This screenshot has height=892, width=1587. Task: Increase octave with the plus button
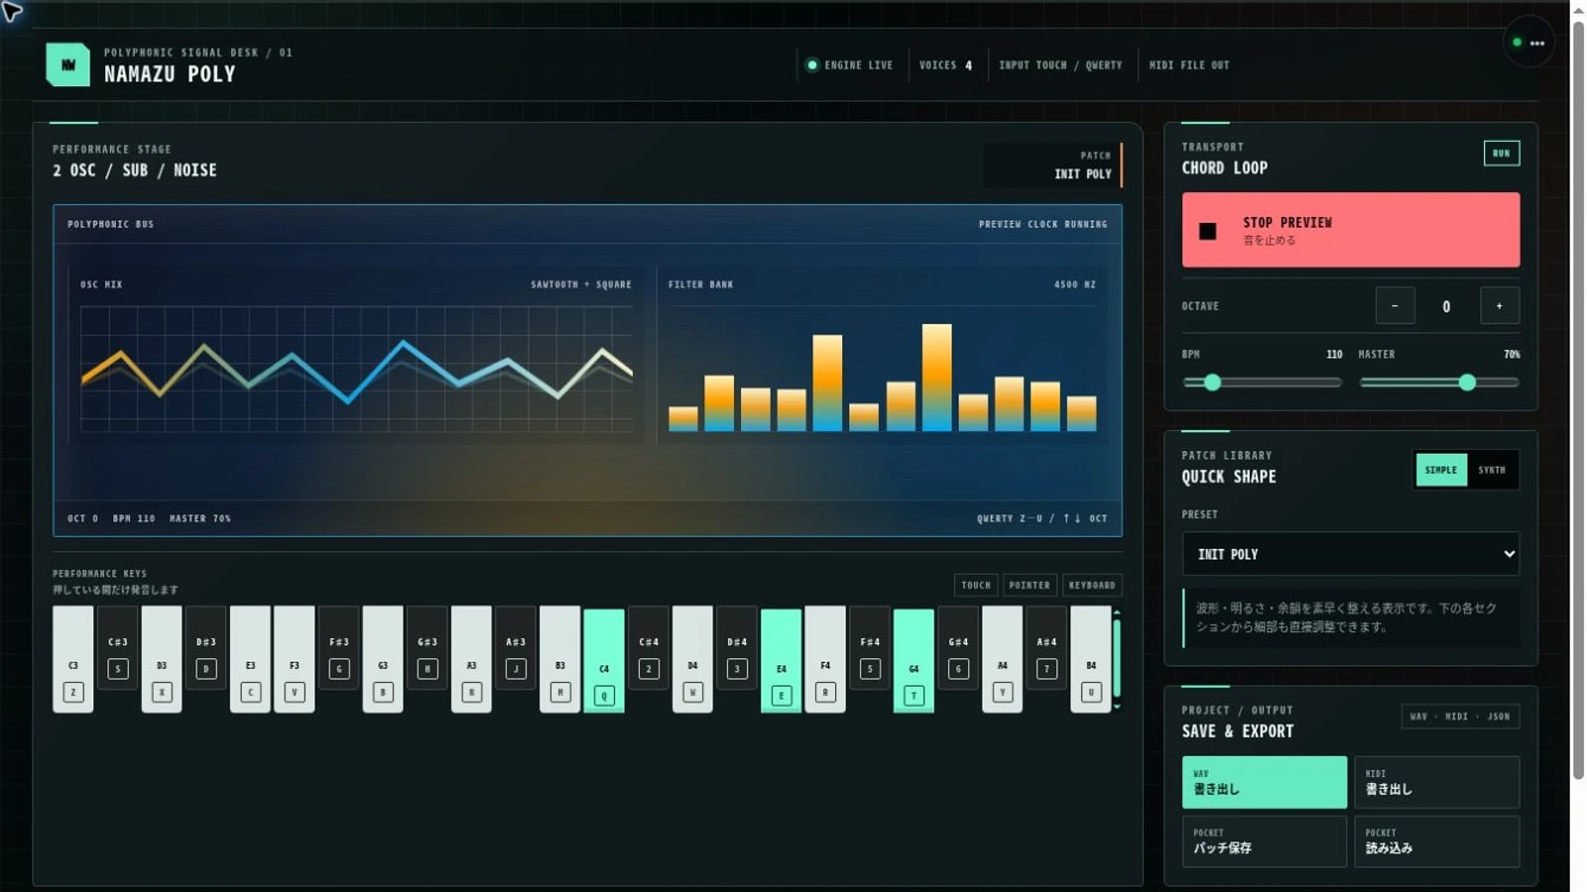tap(1499, 306)
